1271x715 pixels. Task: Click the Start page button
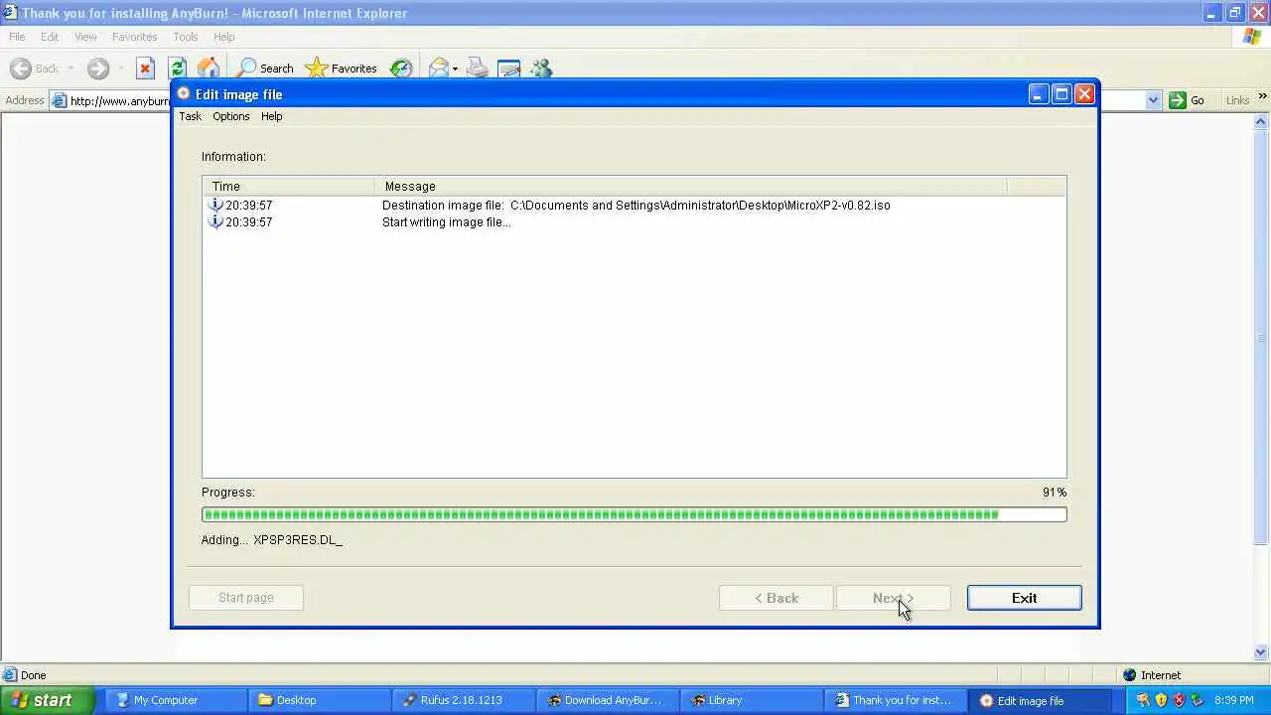(246, 598)
